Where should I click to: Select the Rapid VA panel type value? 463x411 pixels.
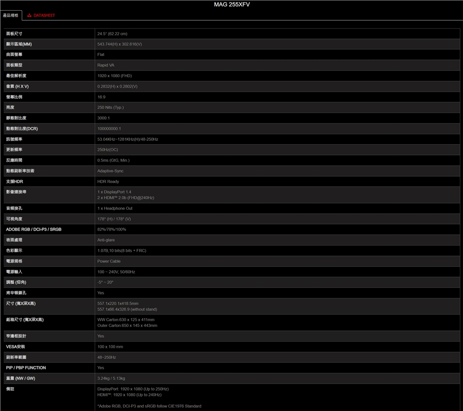106,65
